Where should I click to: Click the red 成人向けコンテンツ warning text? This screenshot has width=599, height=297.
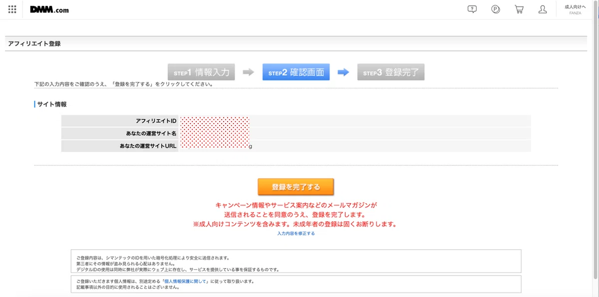pos(296,224)
